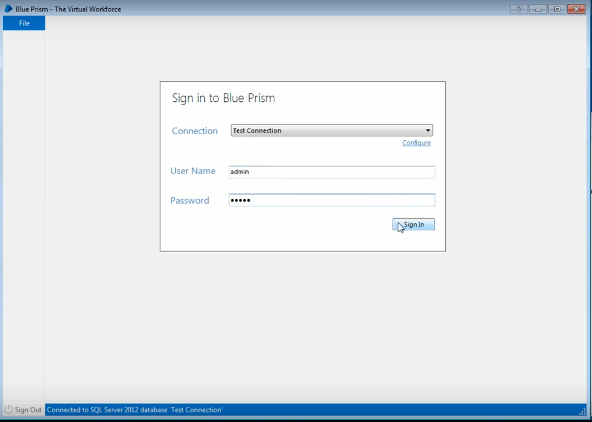Click the window title text 'Blue Prism - The Virtual Workforce'
Image resolution: width=592 pixels, height=422 pixels.
click(68, 9)
